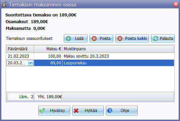Close the Tiemaksun maksaminen osissa dialog
Image resolution: width=180 pixels, height=121 pixels.
[176, 4]
